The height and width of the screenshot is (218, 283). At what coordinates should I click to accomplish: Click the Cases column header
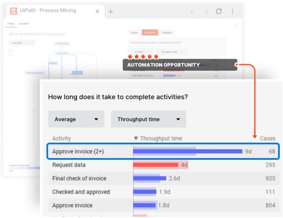tap(267, 138)
